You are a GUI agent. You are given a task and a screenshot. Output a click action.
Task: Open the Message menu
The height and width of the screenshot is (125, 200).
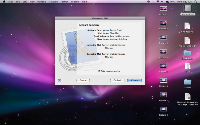tap(53, 2)
